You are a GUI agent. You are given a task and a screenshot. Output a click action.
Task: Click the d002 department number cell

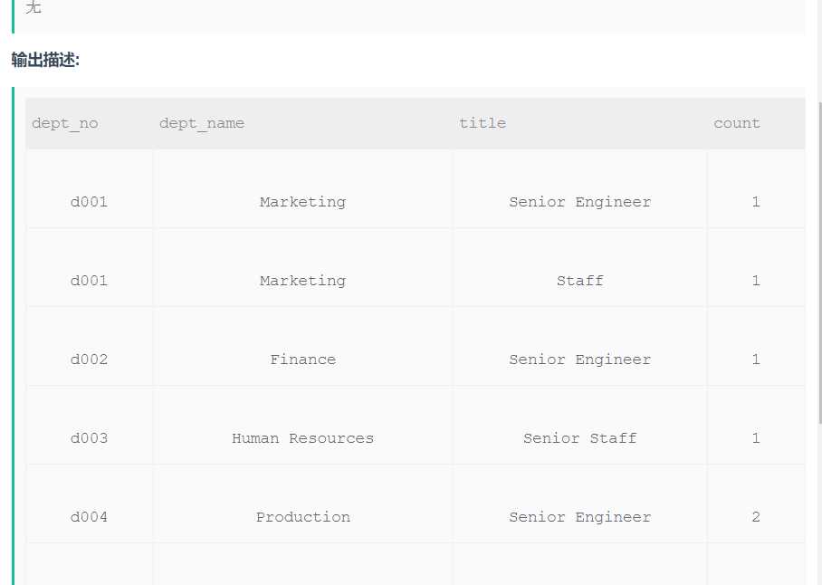(89, 360)
